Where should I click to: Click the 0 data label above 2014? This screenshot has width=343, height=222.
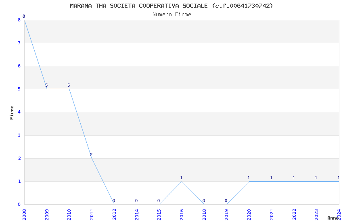pos(136,201)
